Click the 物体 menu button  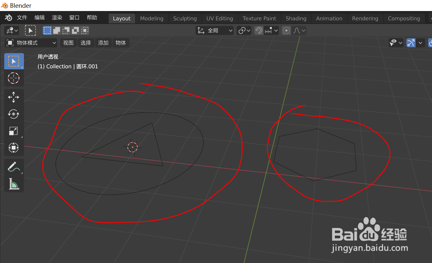(x=121, y=42)
